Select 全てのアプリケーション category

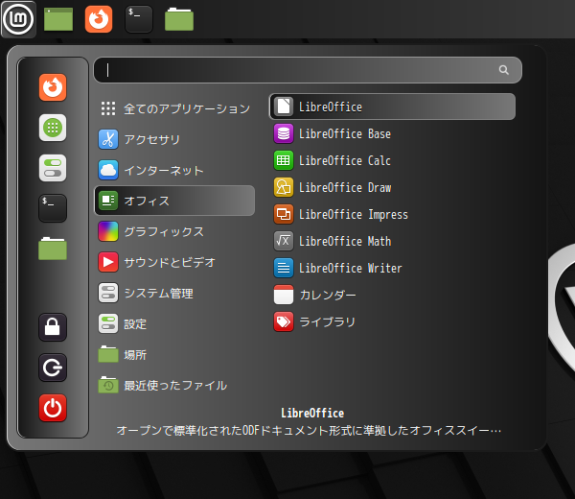tap(174, 108)
